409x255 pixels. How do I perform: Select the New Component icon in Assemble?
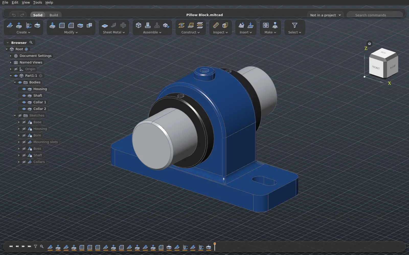(139, 25)
